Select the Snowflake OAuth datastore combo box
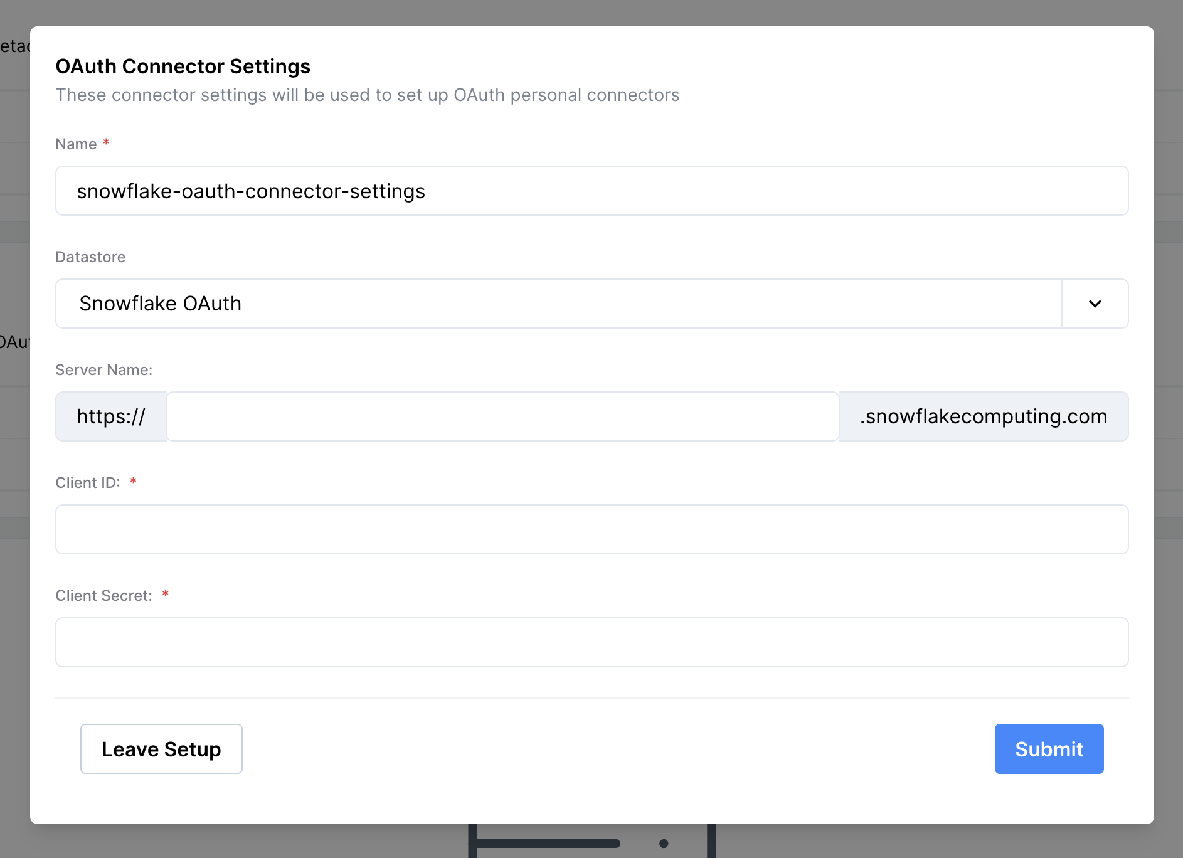1183x858 pixels. tap(591, 304)
